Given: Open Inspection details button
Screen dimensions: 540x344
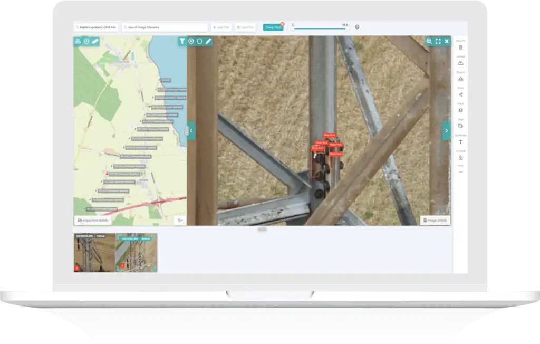Looking at the screenshot, I should pos(93,220).
